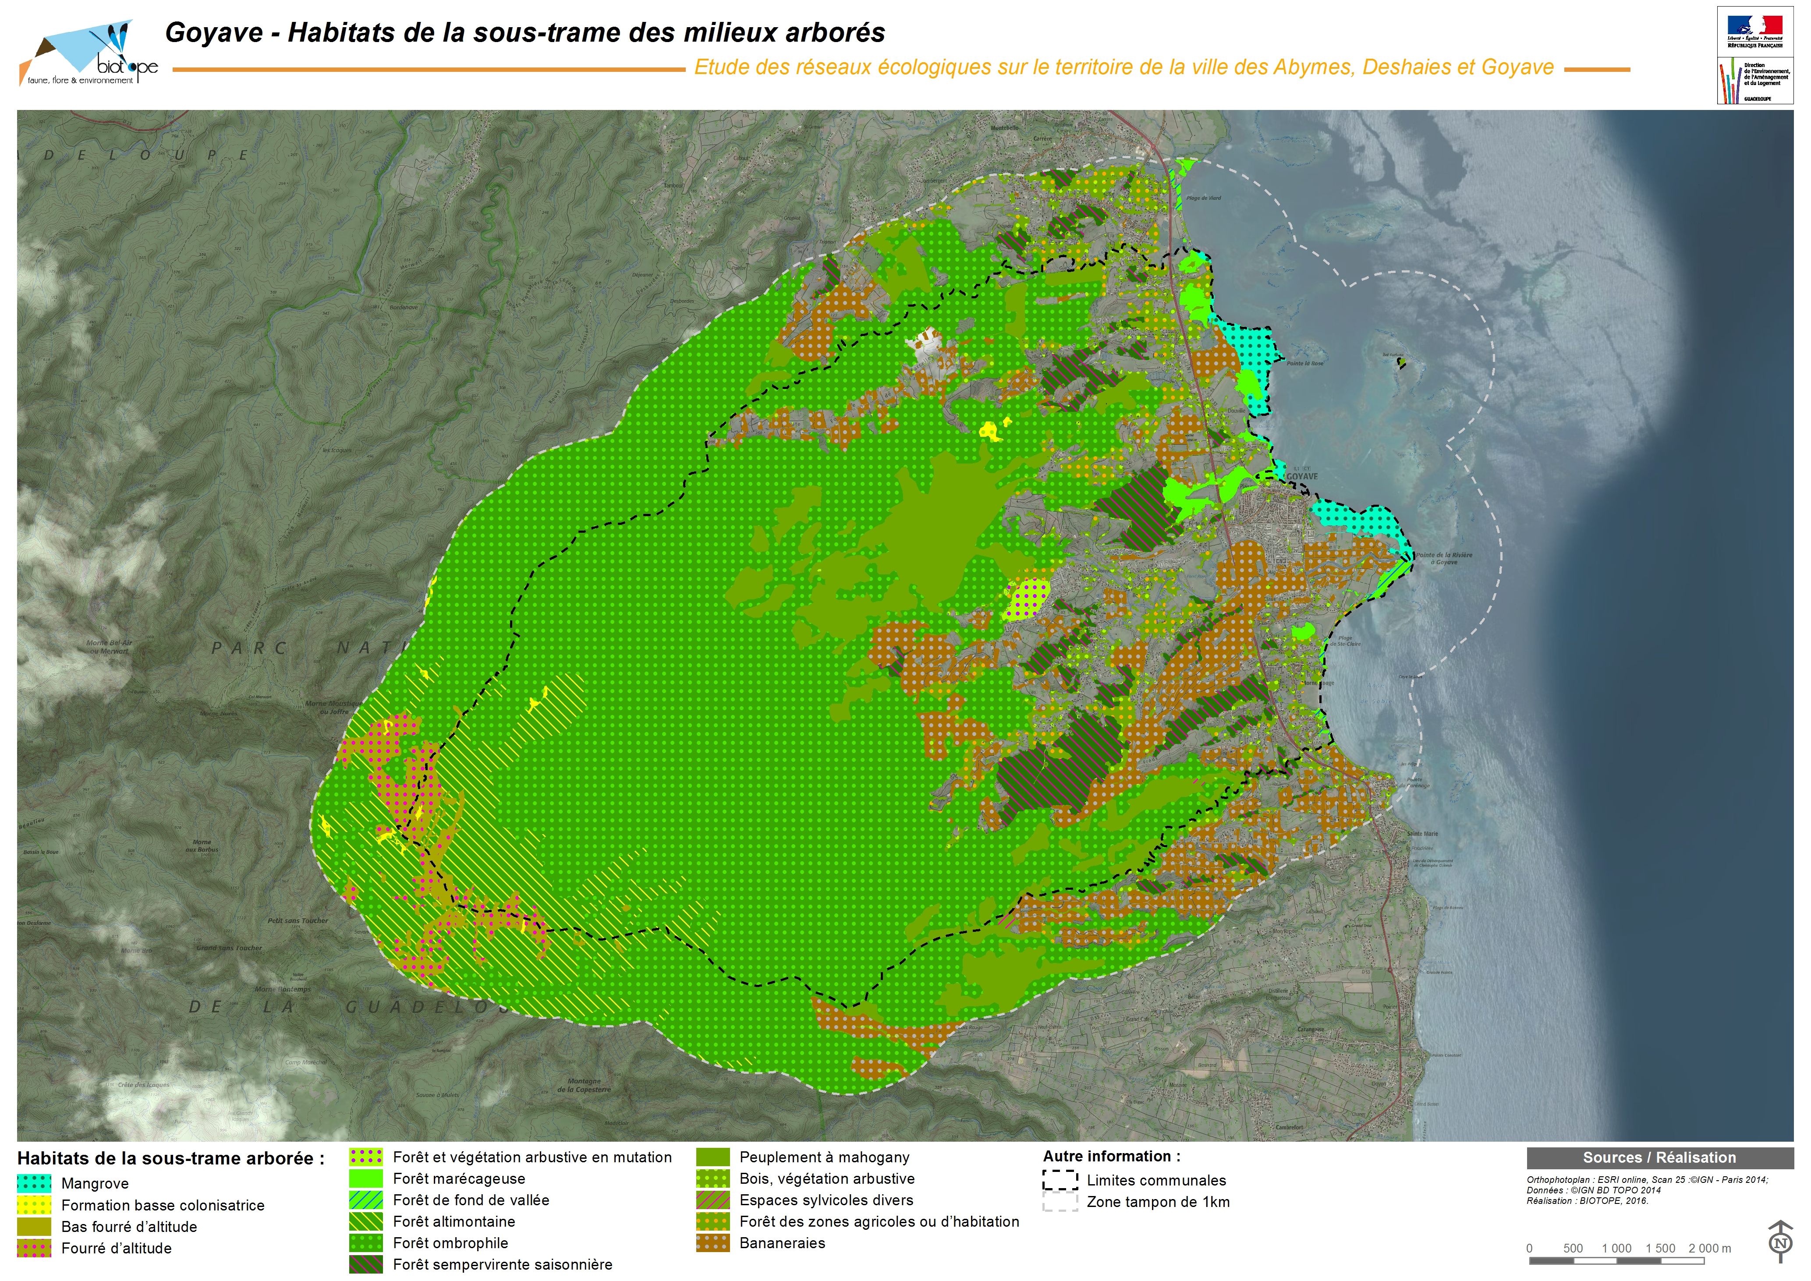1811x1281 pixels.
Task: Click the Formation basse colonisatrice swatch
Action: [x=34, y=1205]
